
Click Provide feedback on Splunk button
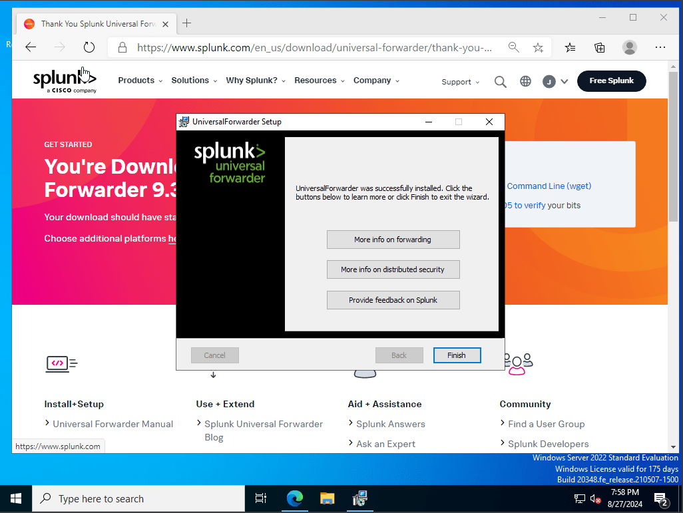pos(393,300)
